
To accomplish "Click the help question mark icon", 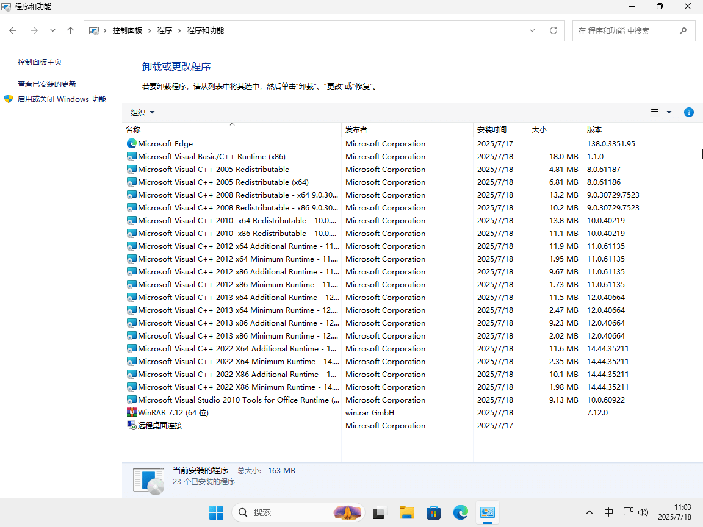I will (x=688, y=112).
